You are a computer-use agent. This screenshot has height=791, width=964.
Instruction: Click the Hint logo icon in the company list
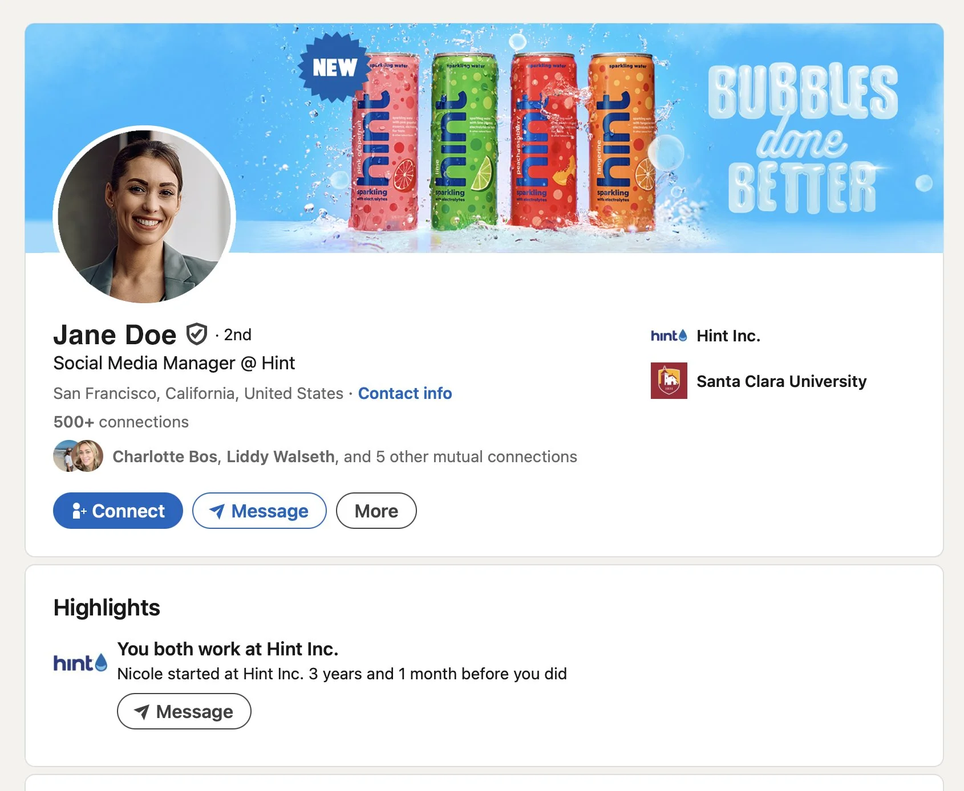click(x=669, y=336)
